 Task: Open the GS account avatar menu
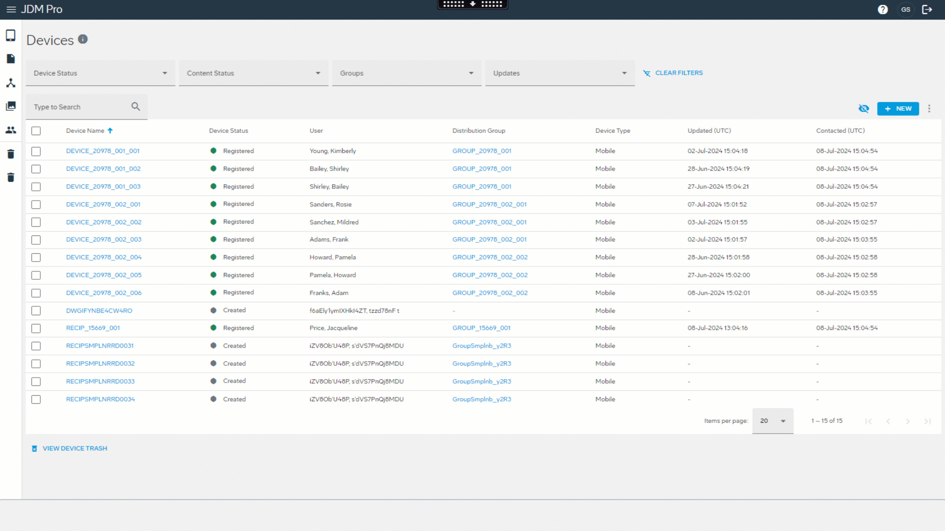click(x=906, y=9)
